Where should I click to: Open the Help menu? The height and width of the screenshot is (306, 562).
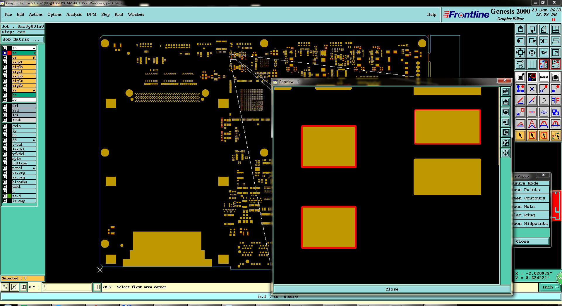coord(431,14)
